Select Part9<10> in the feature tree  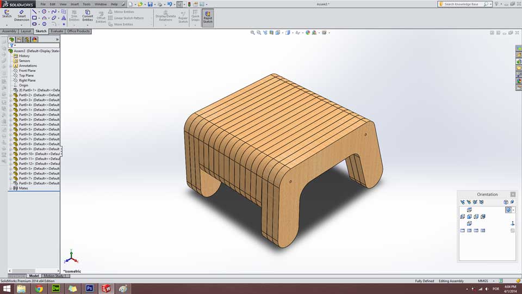39,154
